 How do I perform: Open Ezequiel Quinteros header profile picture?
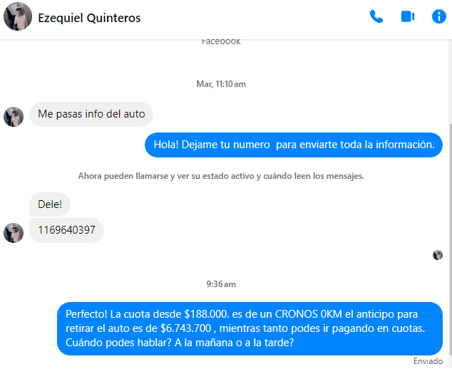[18, 16]
